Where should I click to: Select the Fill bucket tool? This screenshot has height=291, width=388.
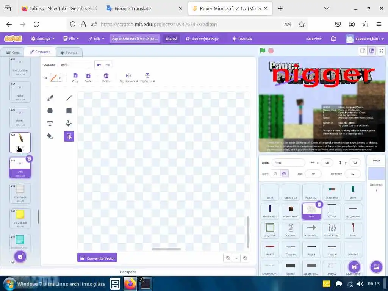tap(69, 124)
